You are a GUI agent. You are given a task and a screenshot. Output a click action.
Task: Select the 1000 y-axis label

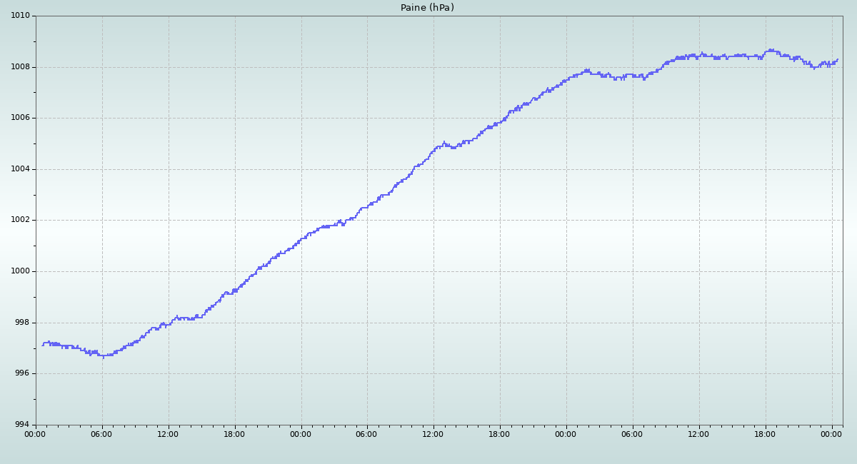[x=20, y=271]
